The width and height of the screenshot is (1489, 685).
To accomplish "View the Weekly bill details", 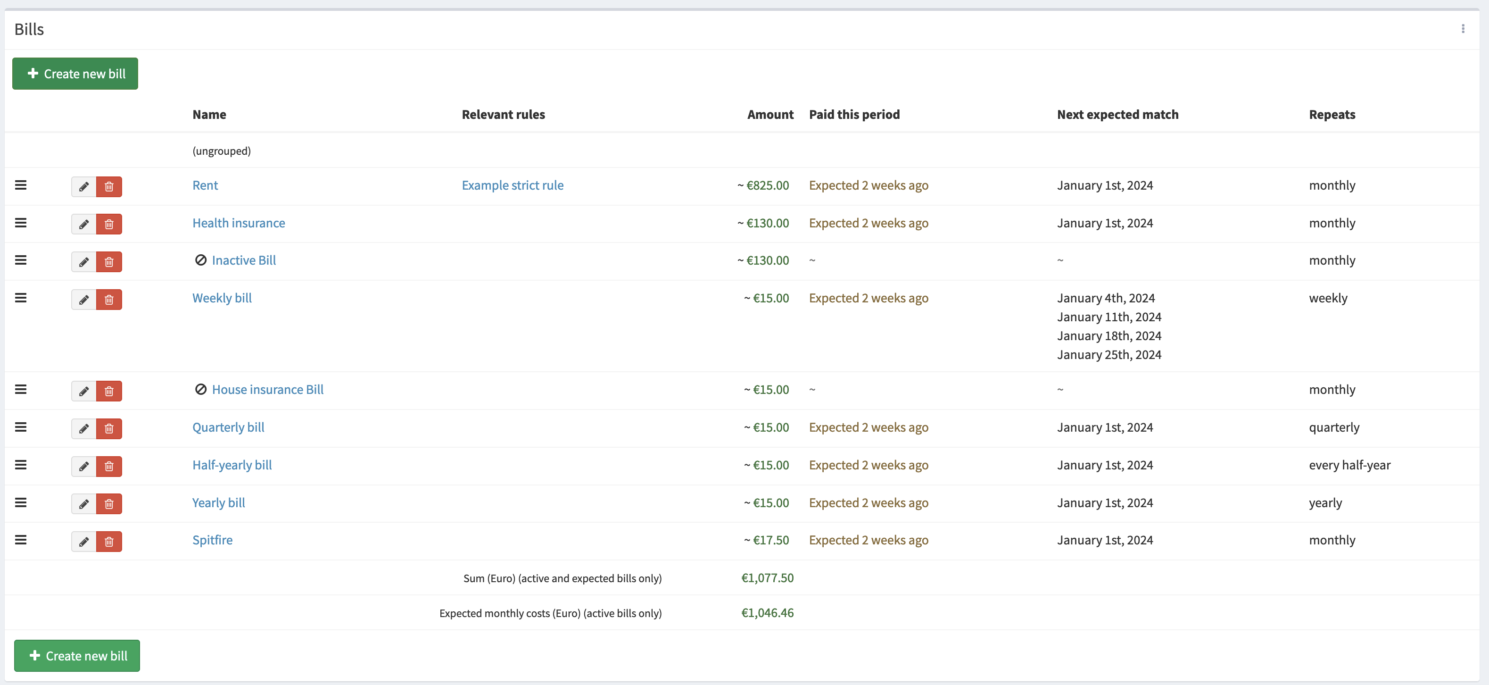I will (x=222, y=297).
